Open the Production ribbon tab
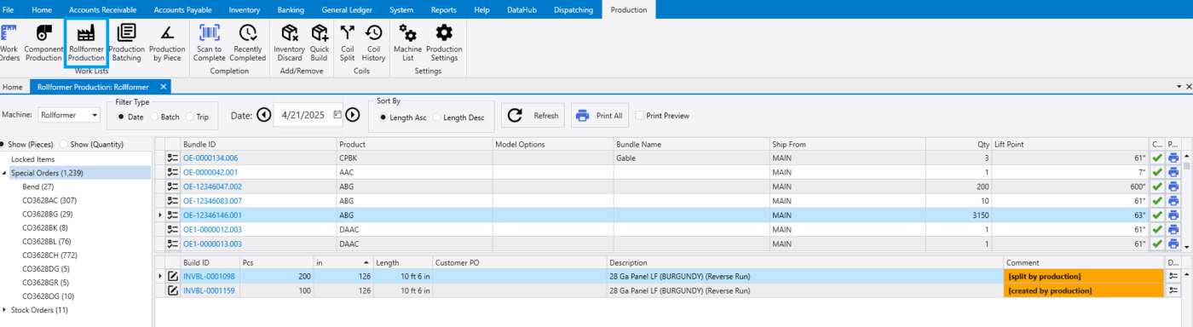The image size is (1193, 327). pyautogui.click(x=628, y=9)
